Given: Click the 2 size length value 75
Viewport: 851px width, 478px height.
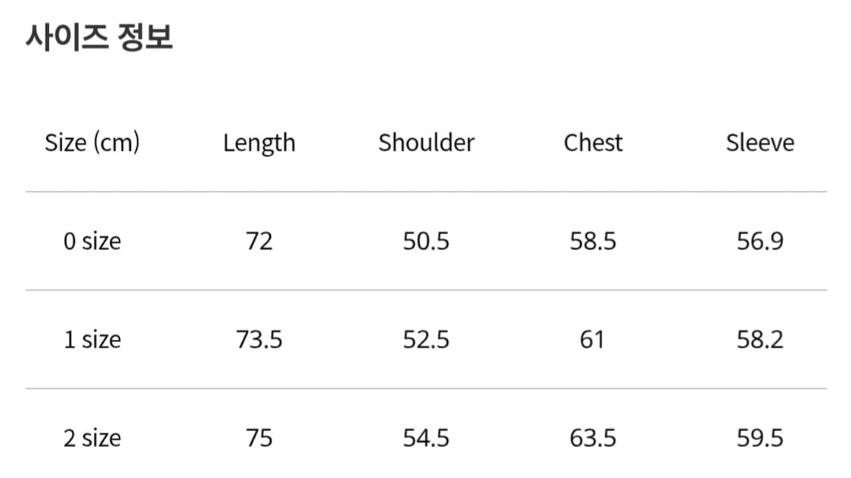Looking at the screenshot, I should click(x=259, y=439).
